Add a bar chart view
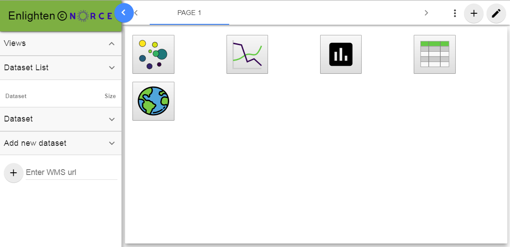The image size is (510, 247). coord(341,54)
